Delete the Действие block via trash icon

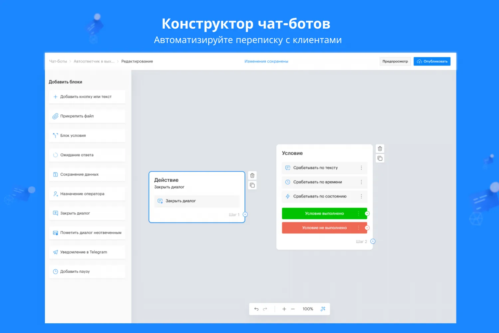pyautogui.click(x=252, y=175)
